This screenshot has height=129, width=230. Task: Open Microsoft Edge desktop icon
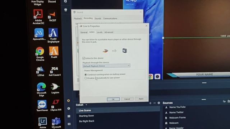click(41, 89)
